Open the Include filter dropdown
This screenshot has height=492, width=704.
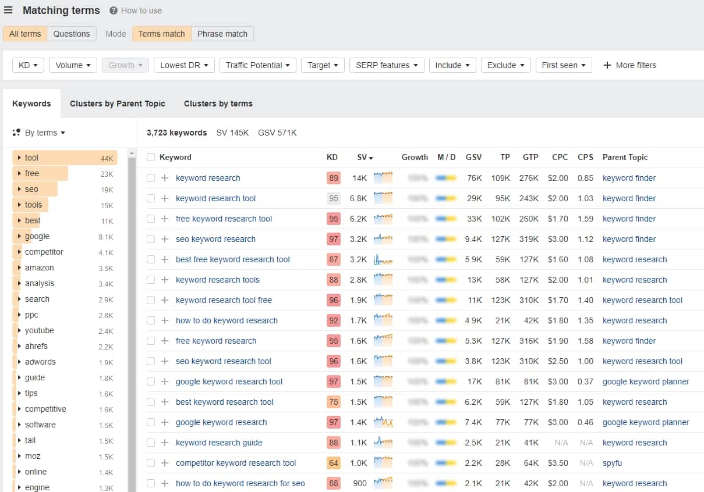tap(452, 65)
